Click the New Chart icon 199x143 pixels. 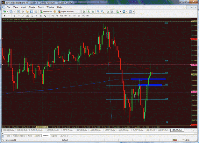(x=5, y=11)
